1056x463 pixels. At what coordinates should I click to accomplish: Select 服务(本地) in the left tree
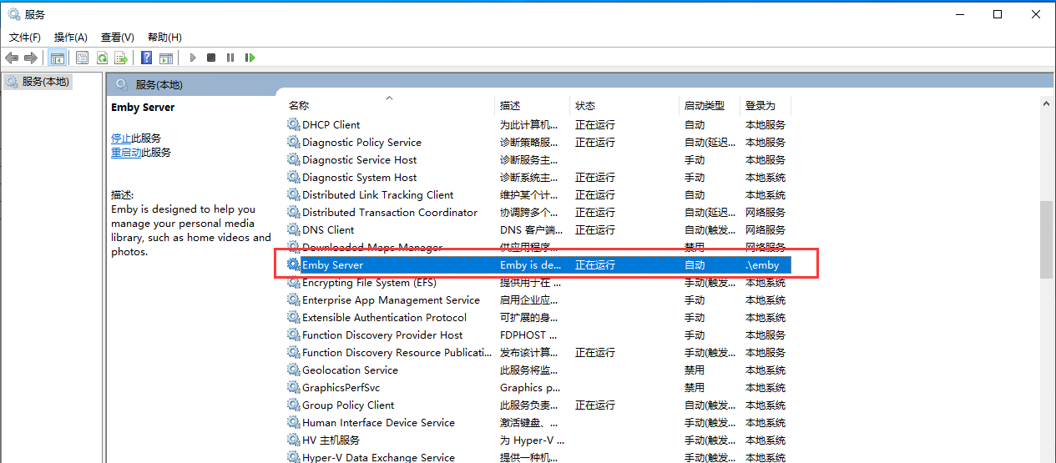pos(46,82)
